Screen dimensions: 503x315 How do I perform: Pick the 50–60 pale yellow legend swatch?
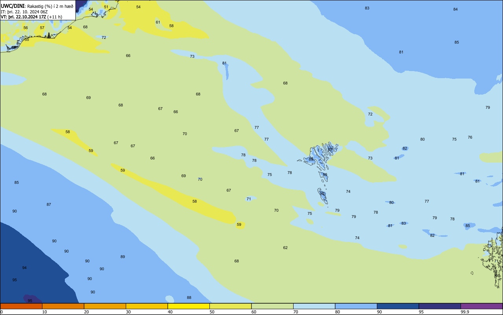coord(230,306)
